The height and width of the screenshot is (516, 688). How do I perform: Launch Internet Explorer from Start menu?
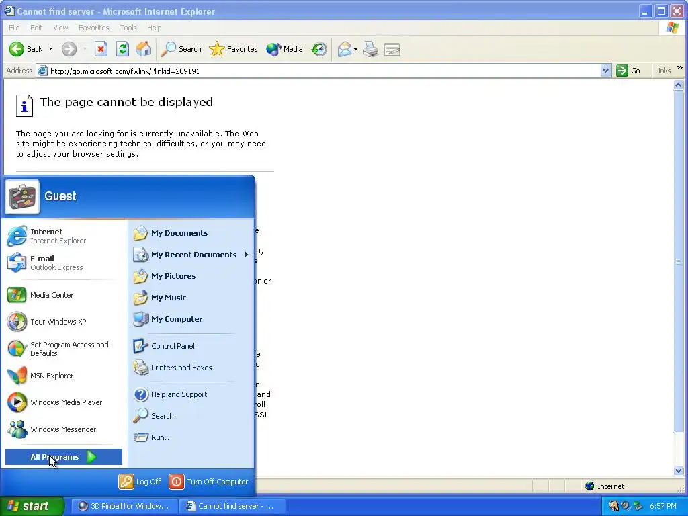pyautogui.click(x=64, y=236)
